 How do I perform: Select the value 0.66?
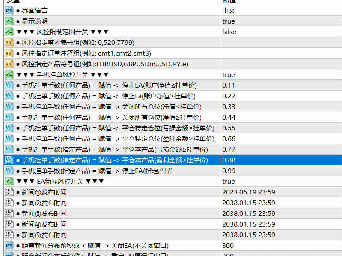point(229,138)
